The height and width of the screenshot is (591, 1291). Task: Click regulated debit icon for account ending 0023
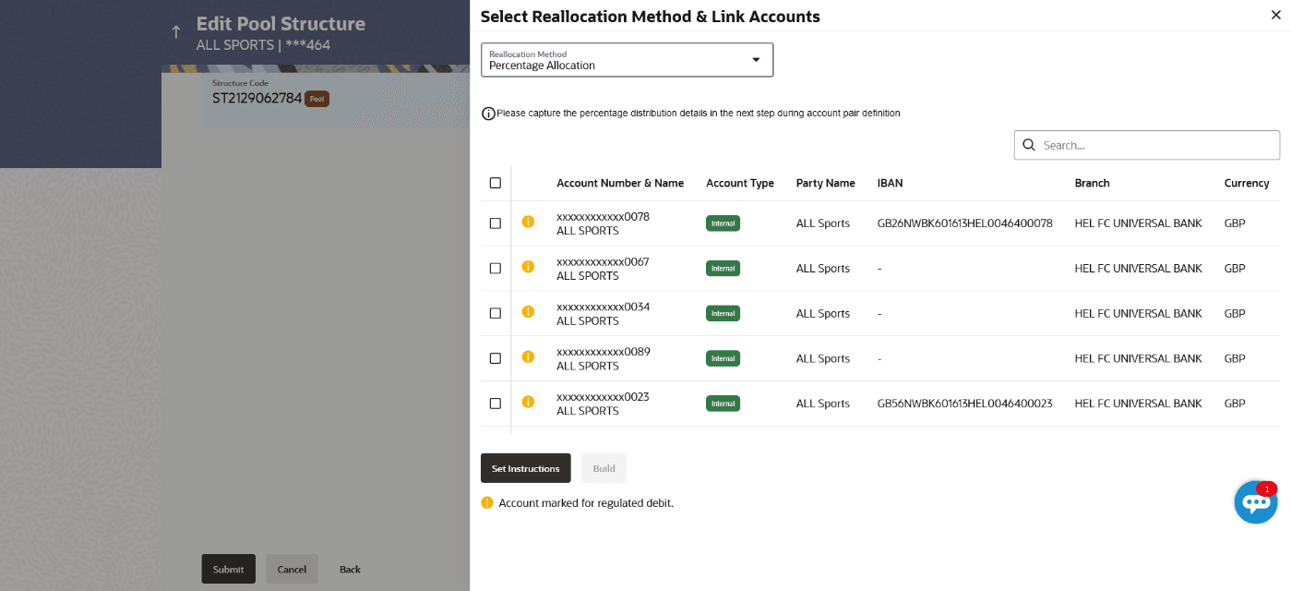[x=528, y=402]
